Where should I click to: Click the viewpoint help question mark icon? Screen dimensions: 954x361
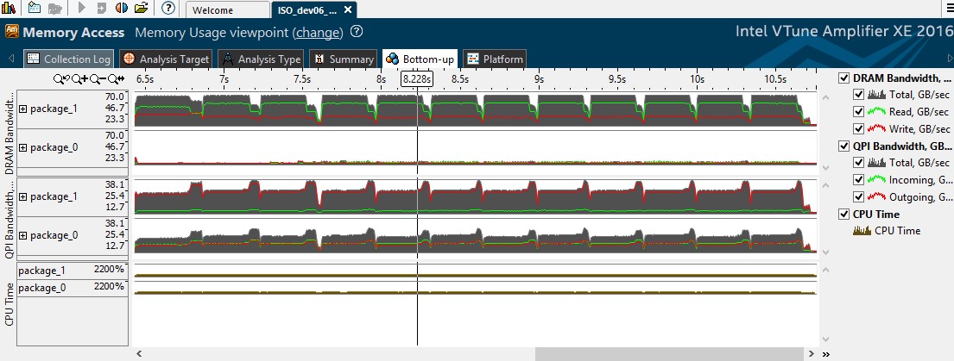[x=357, y=32]
